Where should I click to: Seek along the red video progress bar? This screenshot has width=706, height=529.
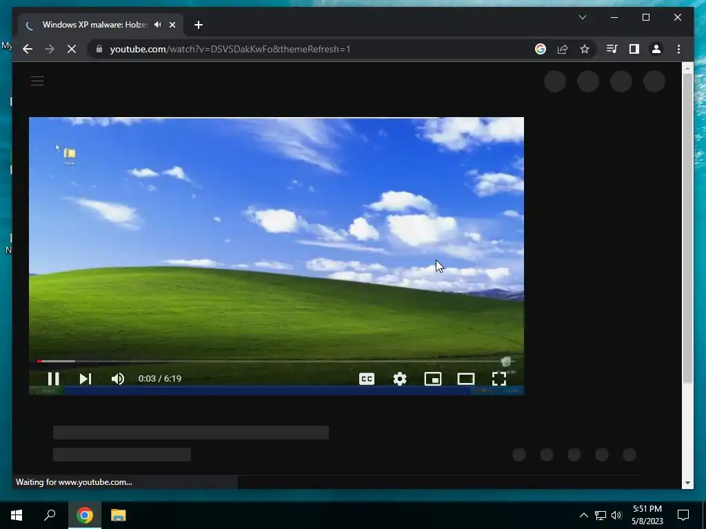click(276, 361)
